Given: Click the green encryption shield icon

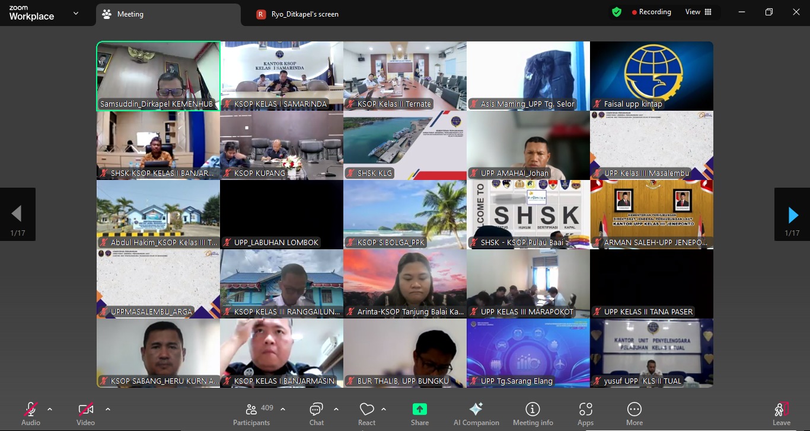Looking at the screenshot, I should [x=617, y=12].
